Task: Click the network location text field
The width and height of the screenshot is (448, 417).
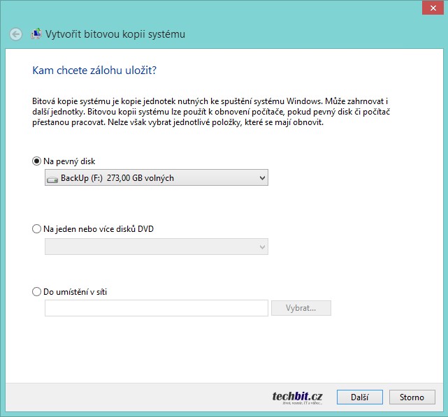Action: (156, 308)
